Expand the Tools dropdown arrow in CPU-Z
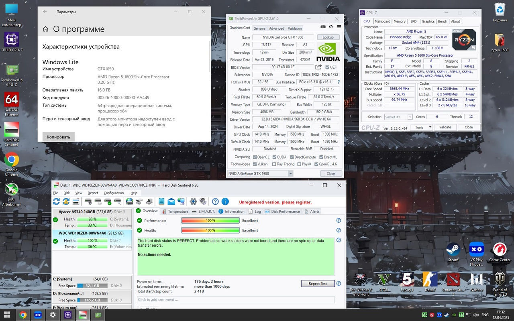Screen dimensions: 514x321 430,127
